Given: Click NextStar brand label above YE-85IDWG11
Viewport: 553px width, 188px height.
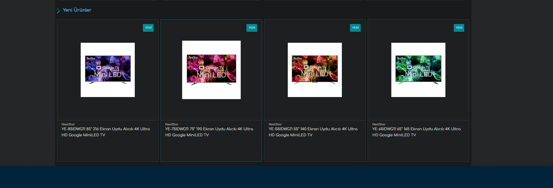Looking at the screenshot, I should 68,124.
